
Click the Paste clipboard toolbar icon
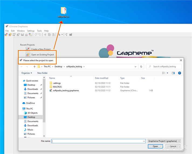pyautogui.click(x=53, y=35)
